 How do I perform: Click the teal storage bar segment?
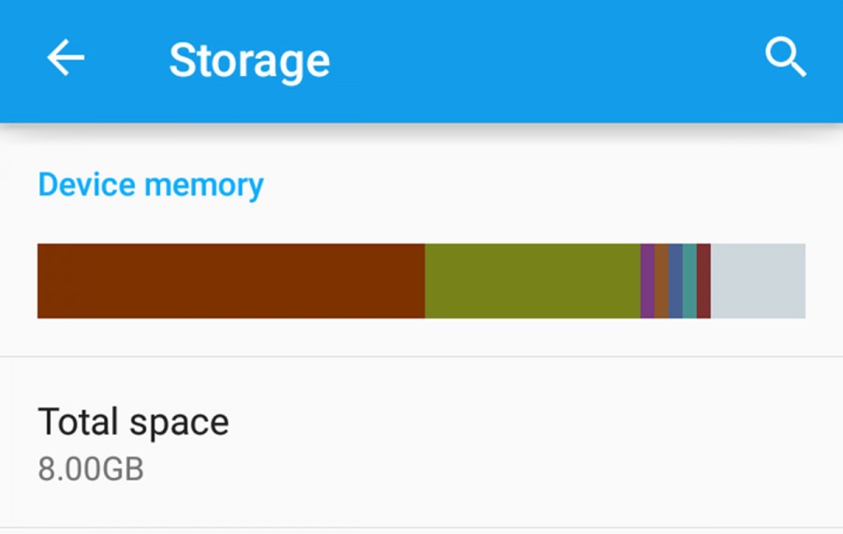[689, 281]
